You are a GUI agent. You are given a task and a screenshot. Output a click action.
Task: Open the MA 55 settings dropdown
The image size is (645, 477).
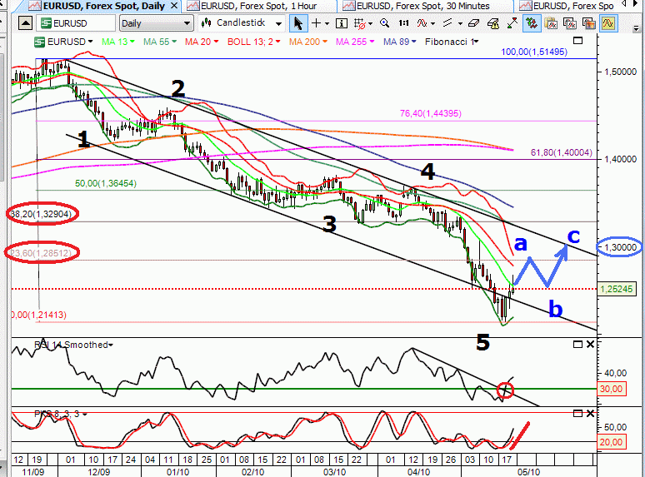click(x=174, y=42)
